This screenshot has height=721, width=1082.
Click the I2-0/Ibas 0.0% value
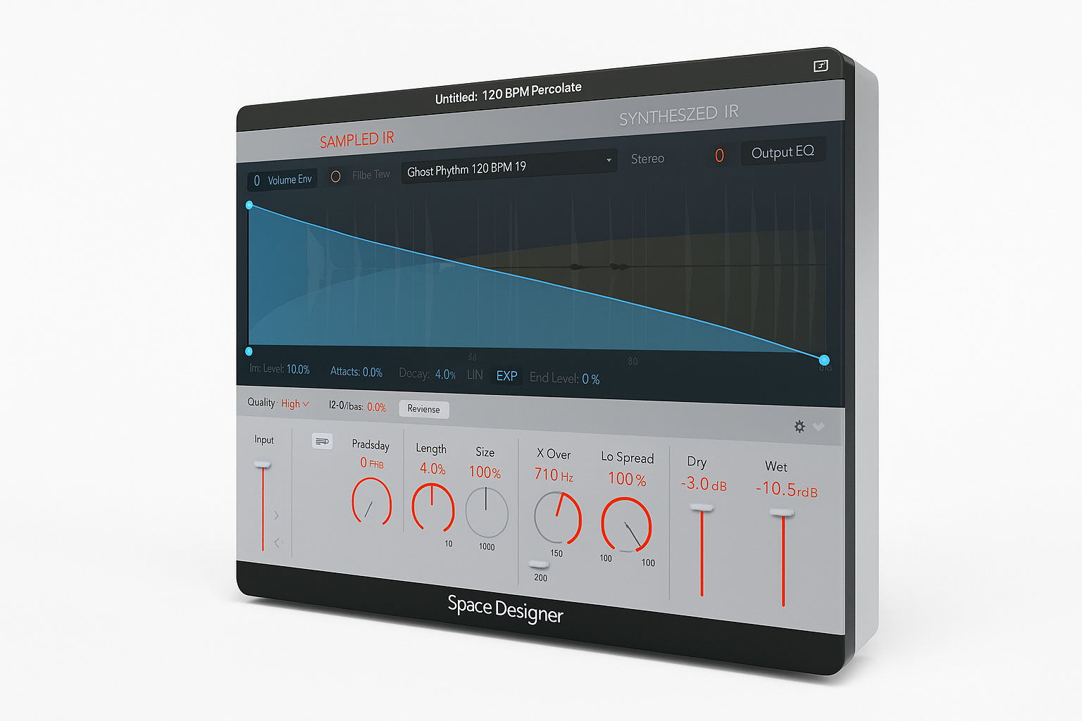pyautogui.click(x=376, y=407)
